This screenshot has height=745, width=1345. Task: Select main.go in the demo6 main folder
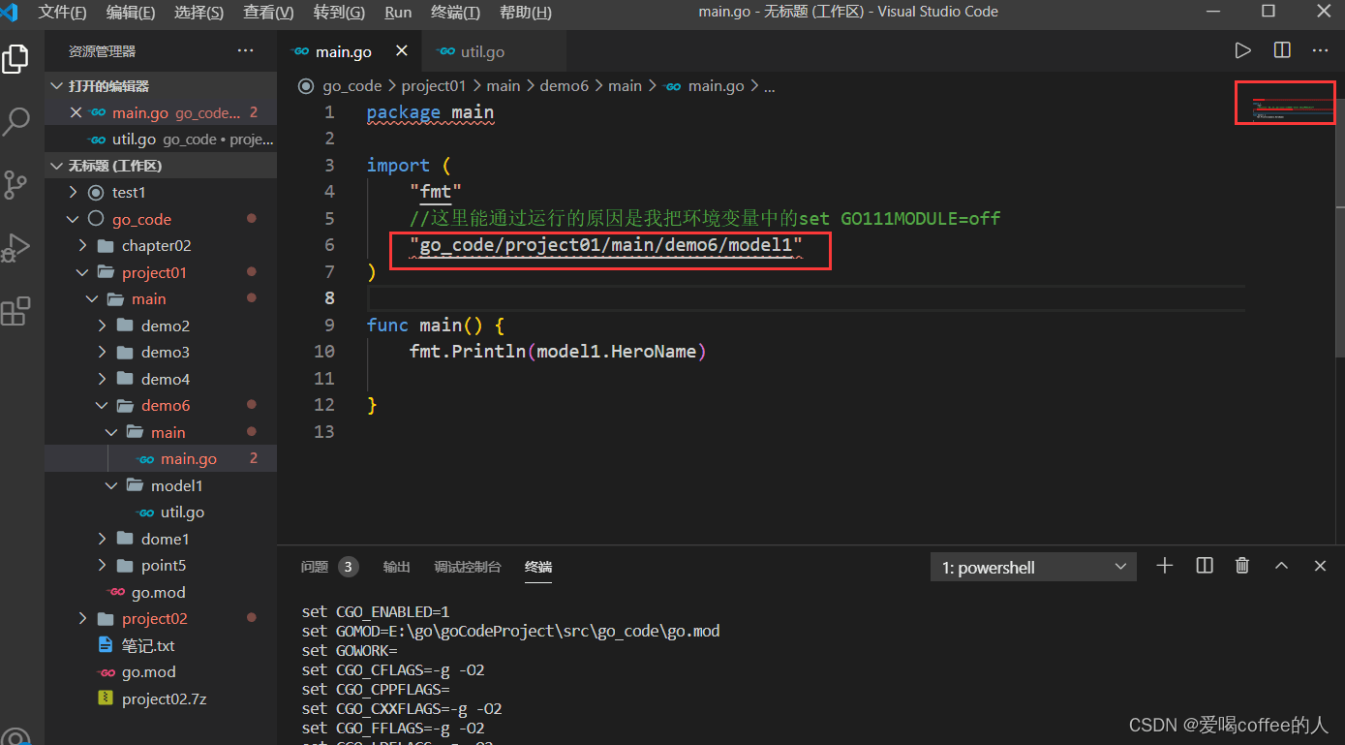click(x=161, y=458)
